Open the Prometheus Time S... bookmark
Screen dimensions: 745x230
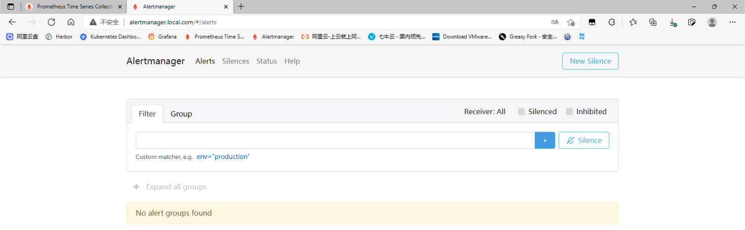point(214,37)
